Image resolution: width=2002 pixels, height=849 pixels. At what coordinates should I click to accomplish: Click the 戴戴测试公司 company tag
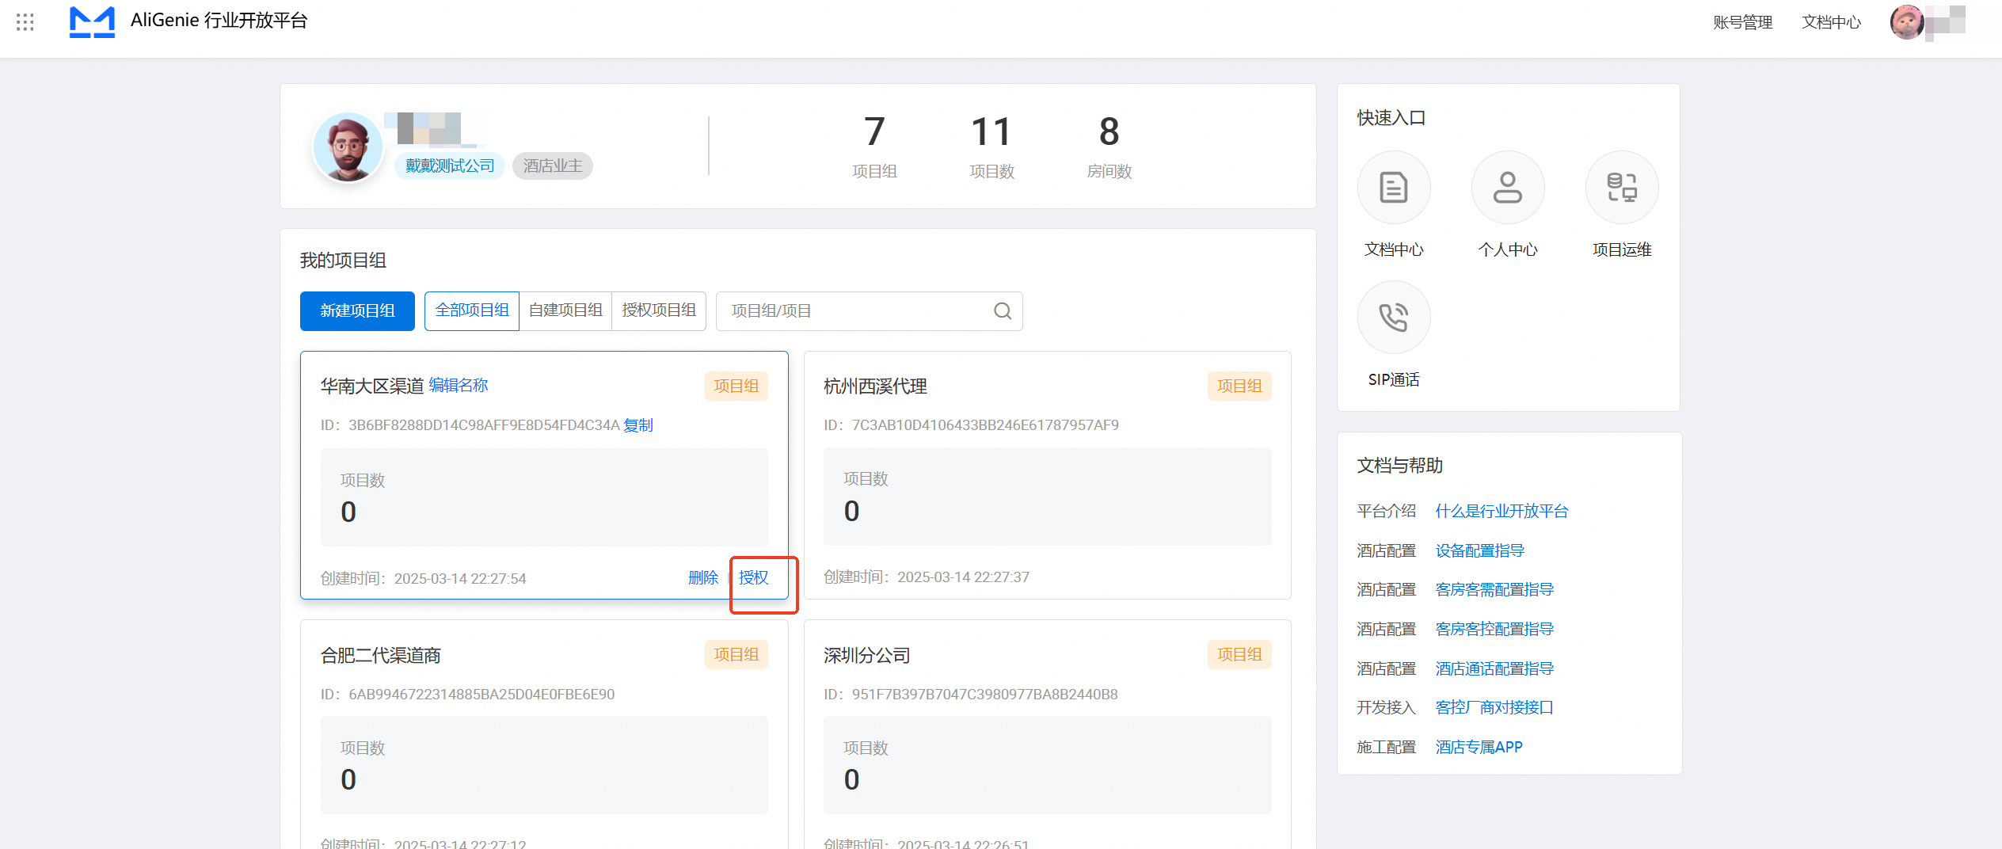coord(450,166)
